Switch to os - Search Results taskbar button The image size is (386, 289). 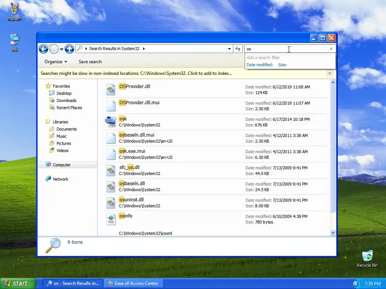pos(73,283)
